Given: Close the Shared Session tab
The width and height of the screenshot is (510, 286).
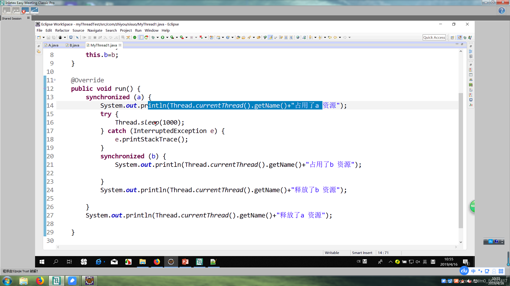Looking at the screenshot, I should [x=28, y=18].
